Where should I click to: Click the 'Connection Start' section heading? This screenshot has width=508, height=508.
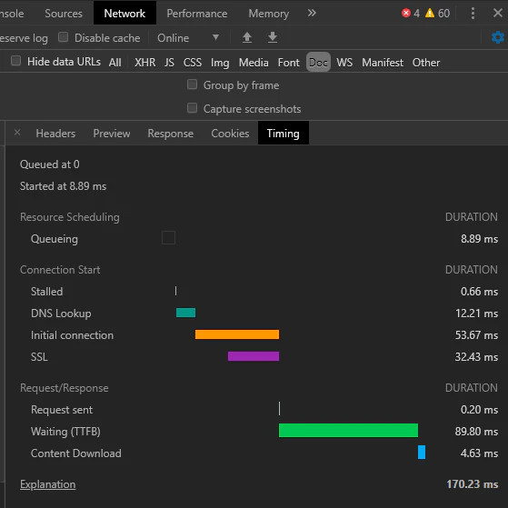tap(60, 270)
